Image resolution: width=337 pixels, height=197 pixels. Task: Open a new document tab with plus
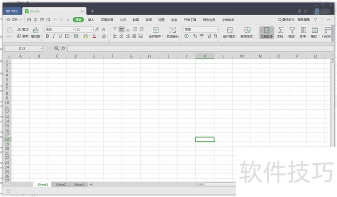[92, 11]
